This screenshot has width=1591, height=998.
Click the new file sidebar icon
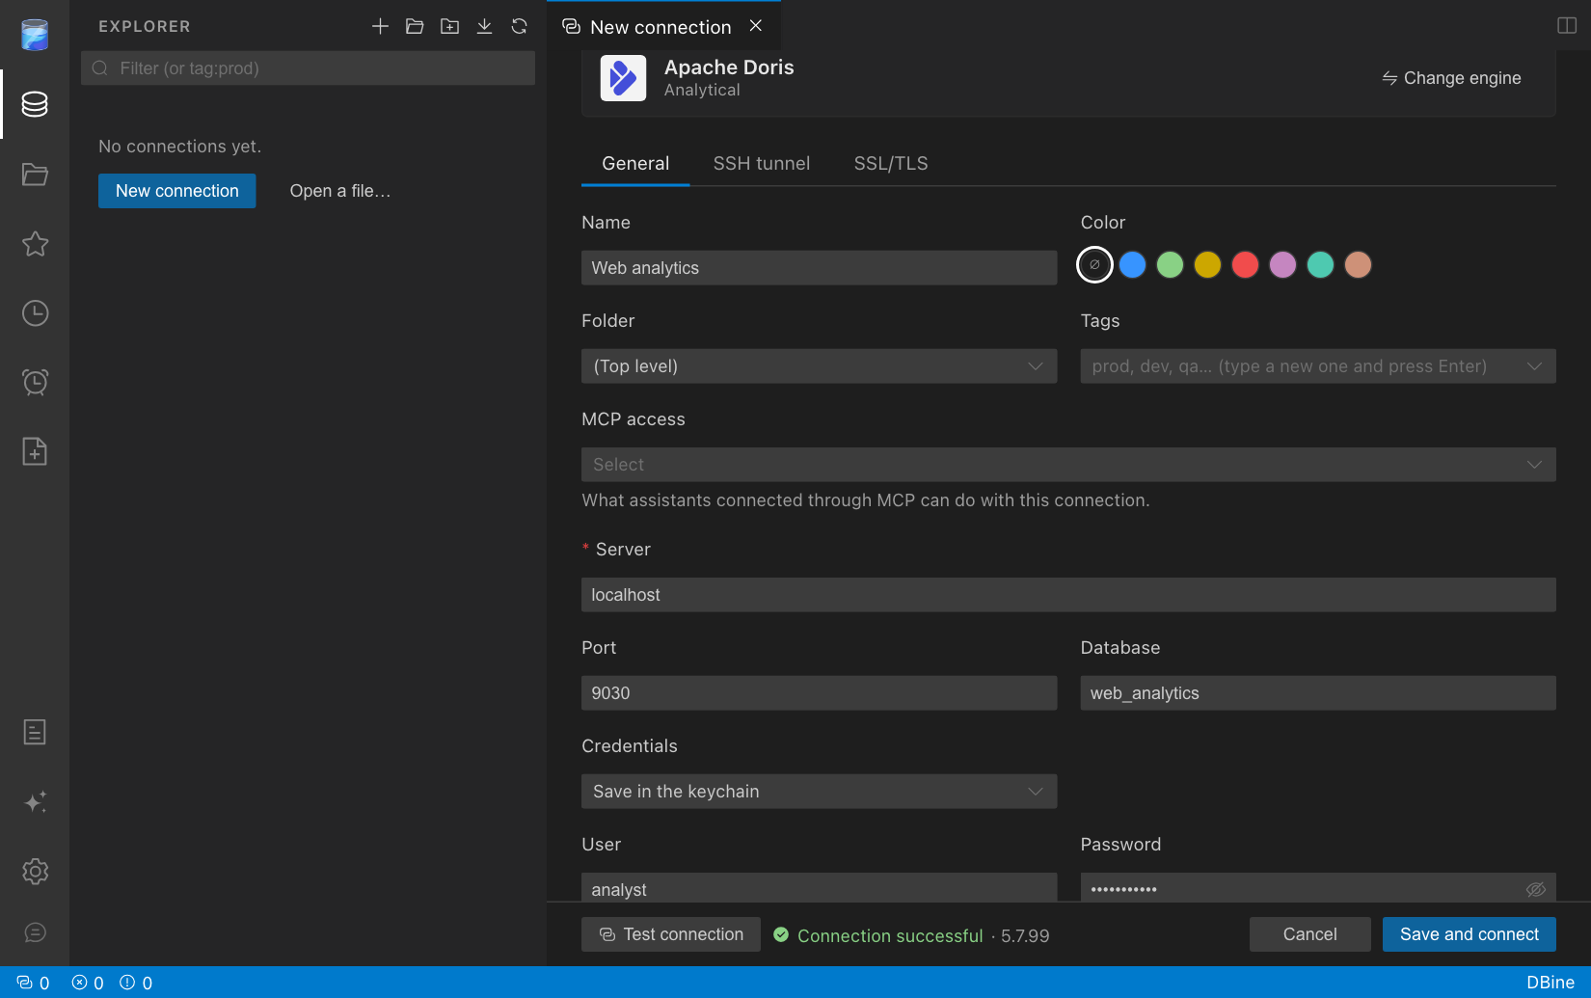pos(35,451)
